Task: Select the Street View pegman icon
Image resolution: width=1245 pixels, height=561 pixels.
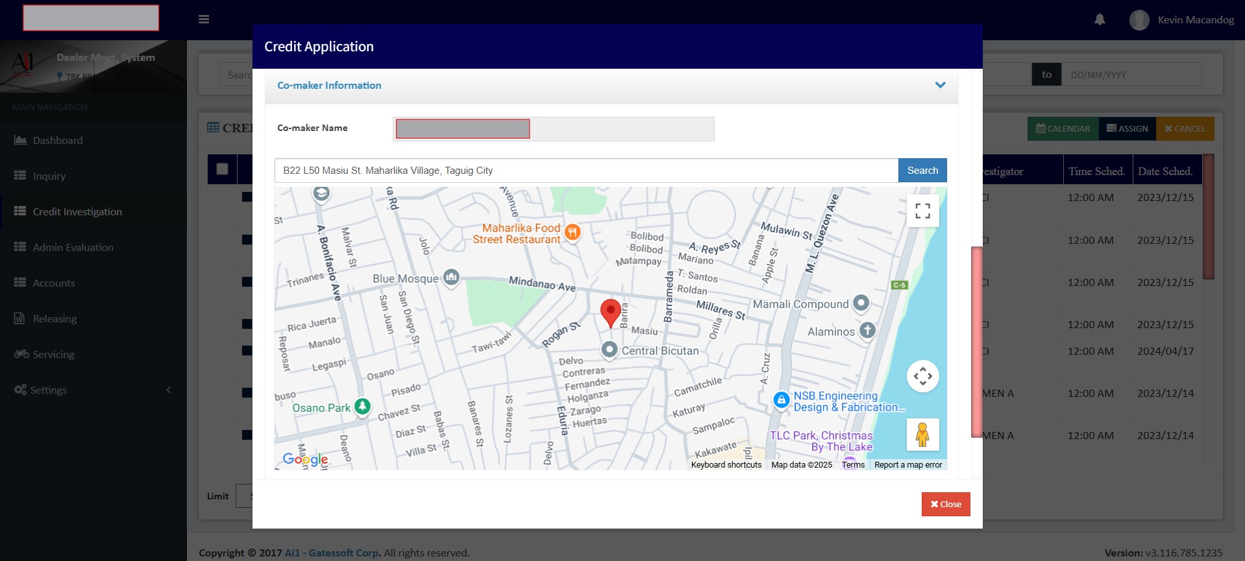Action: click(922, 435)
